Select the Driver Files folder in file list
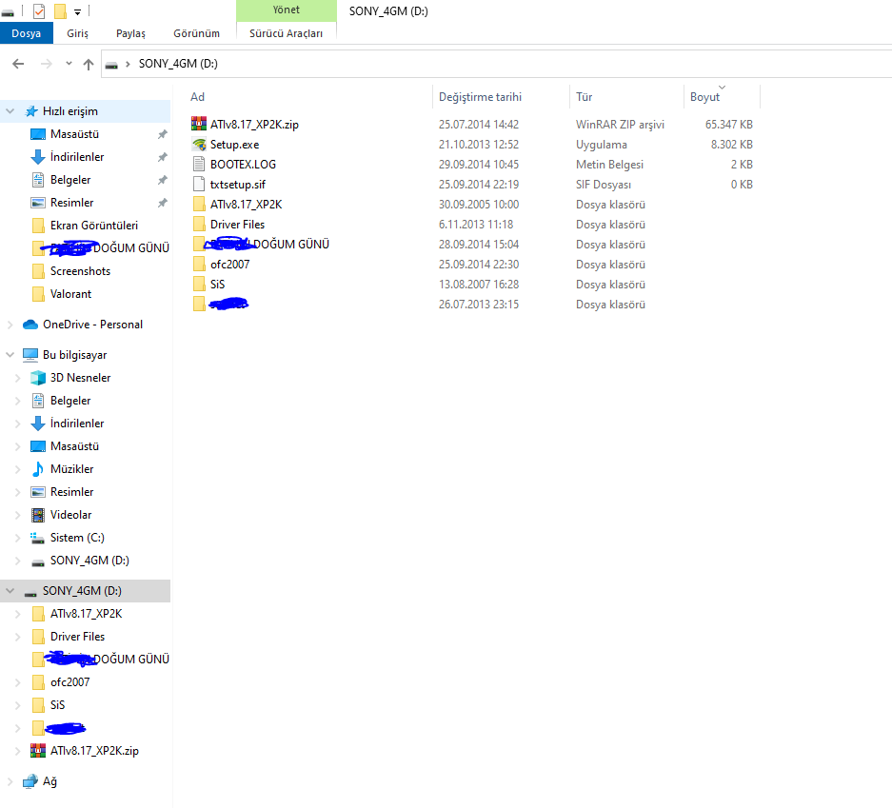Image resolution: width=892 pixels, height=808 pixels. point(237,224)
